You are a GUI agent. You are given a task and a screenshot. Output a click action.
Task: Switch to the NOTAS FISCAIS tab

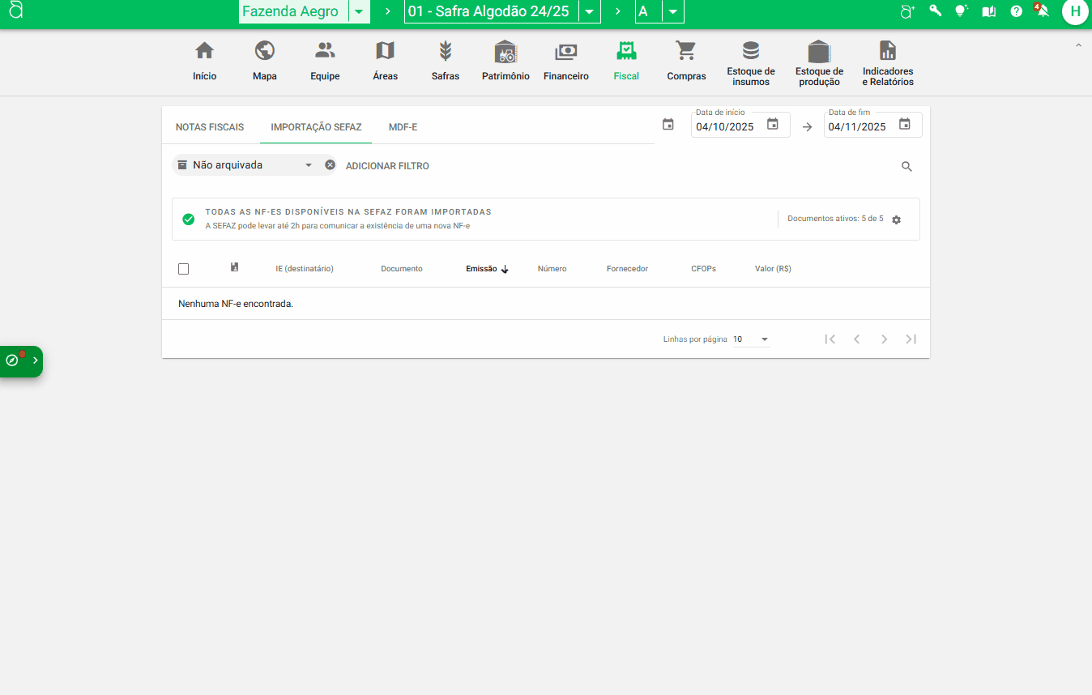point(210,127)
